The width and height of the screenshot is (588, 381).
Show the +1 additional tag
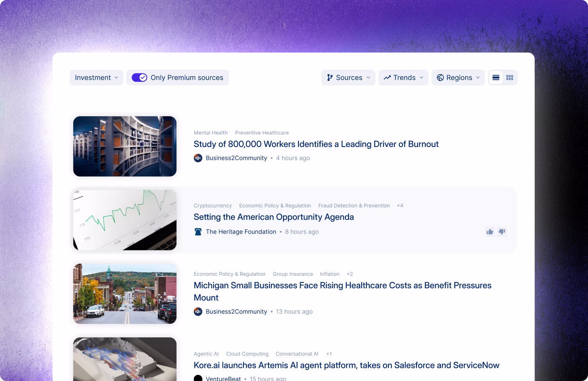(329, 354)
